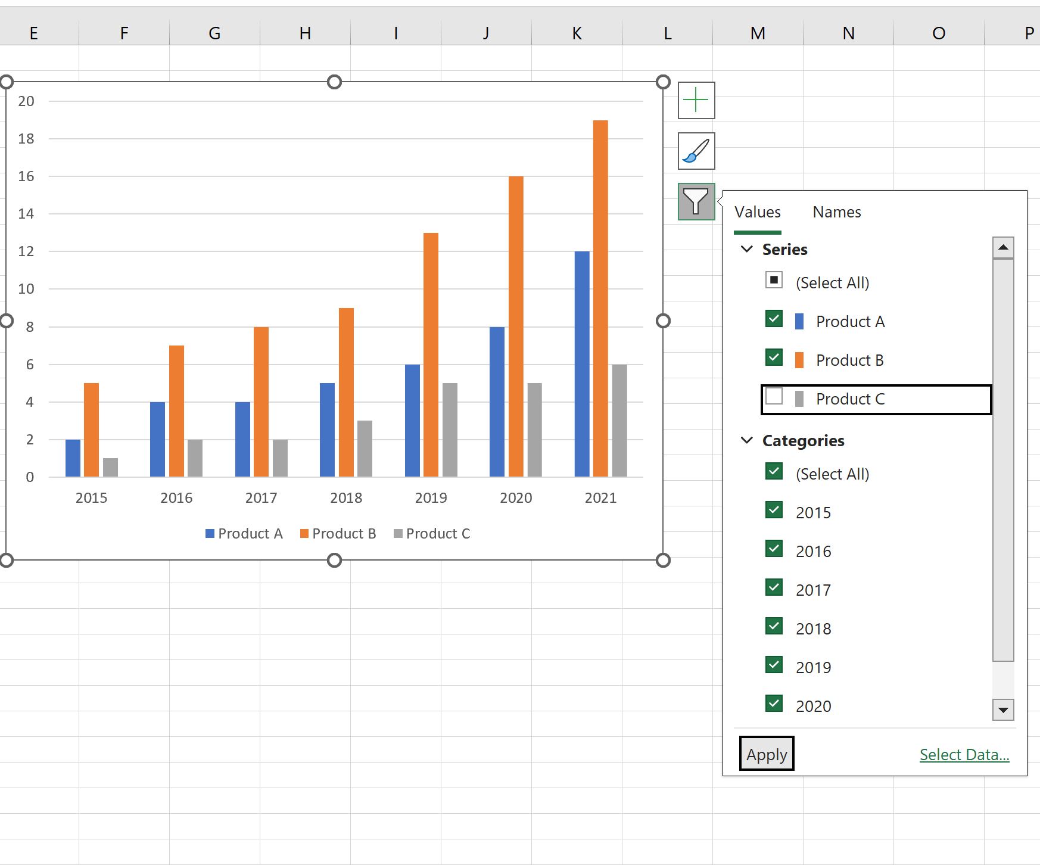
Task: Select column O header
Action: [x=939, y=33]
